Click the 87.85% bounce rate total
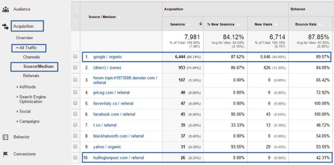The height and width of the screenshot is (165, 334). point(319,37)
